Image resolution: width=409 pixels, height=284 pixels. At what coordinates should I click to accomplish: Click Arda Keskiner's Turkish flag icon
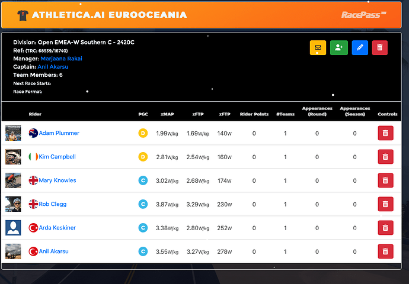pyautogui.click(x=33, y=228)
